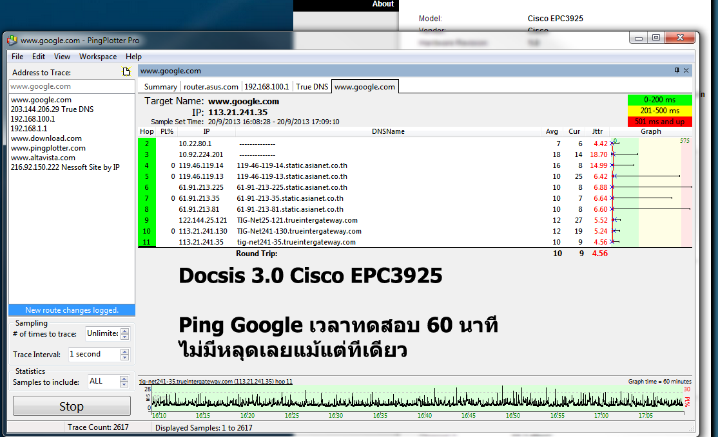The width and height of the screenshot is (718, 437).
Task: Pin the www.google.com panel
Action: point(677,70)
